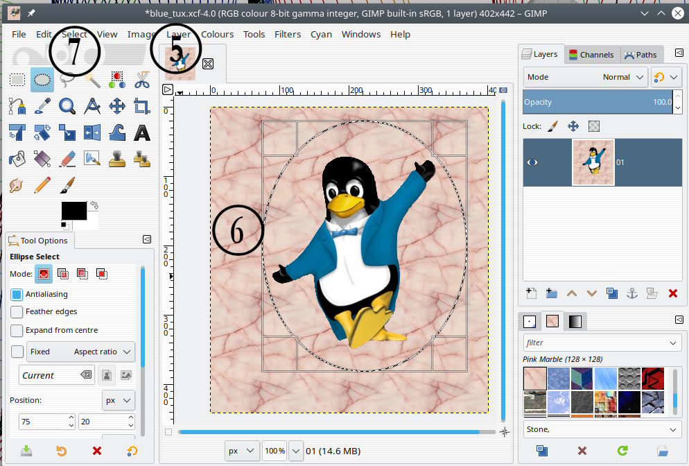Raise layer with up chevron button
Screen dimensions: 689x466
(x=572, y=293)
